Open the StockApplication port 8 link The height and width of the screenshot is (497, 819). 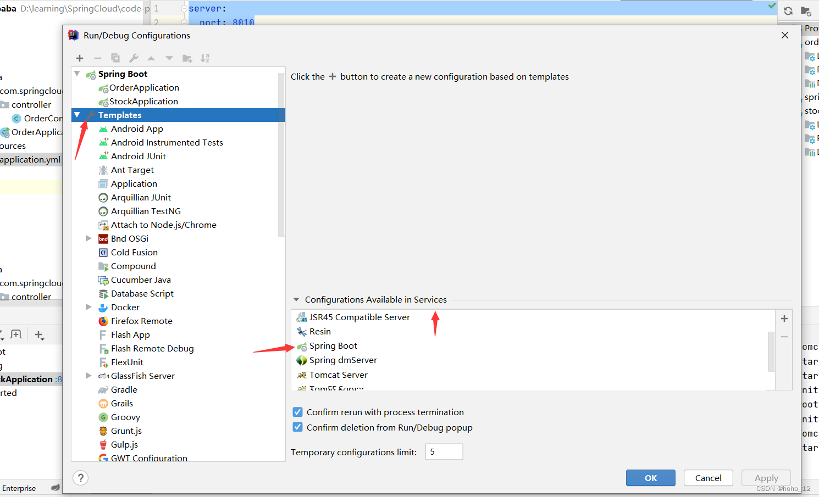(x=58, y=379)
